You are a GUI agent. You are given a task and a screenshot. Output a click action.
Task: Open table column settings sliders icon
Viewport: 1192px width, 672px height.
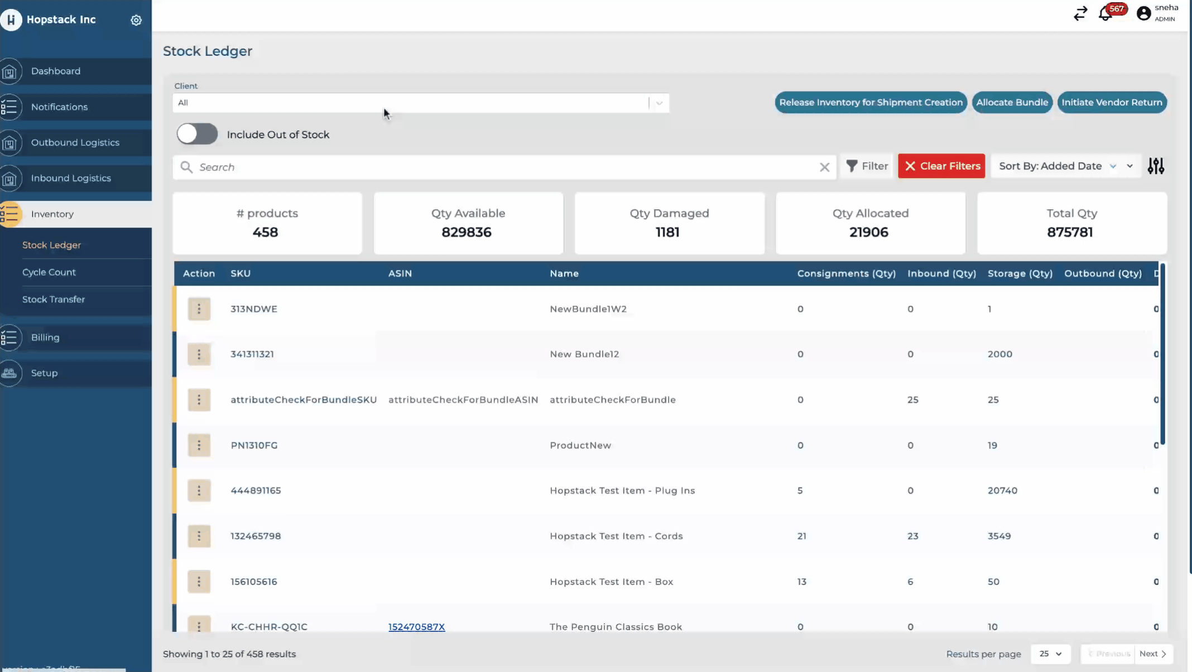click(x=1156, y=166)
